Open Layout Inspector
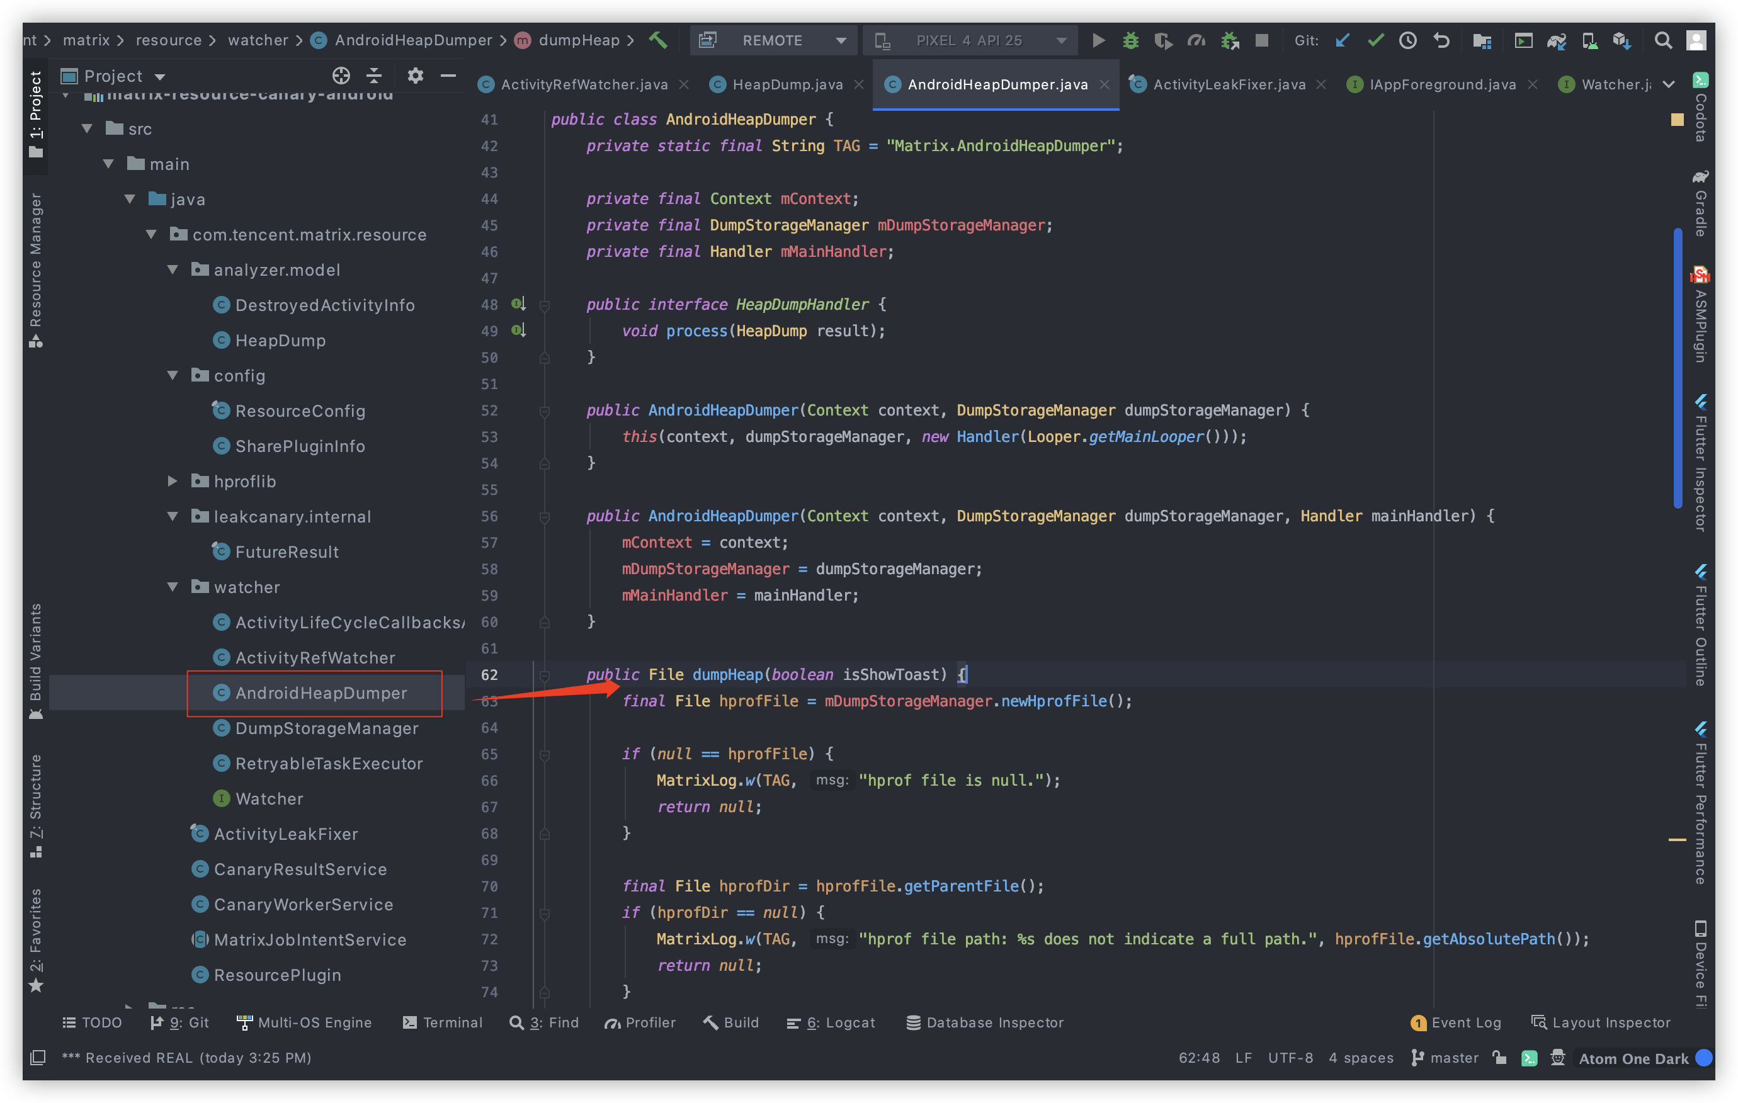 coord(1600,1022)
